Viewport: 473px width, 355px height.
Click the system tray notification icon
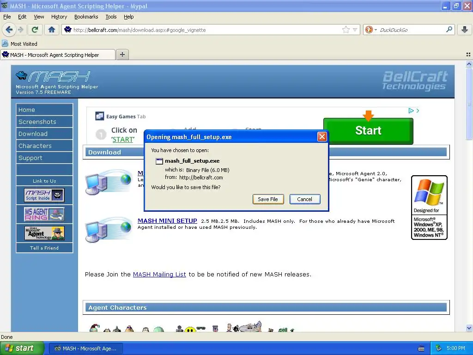click(439, 348)
